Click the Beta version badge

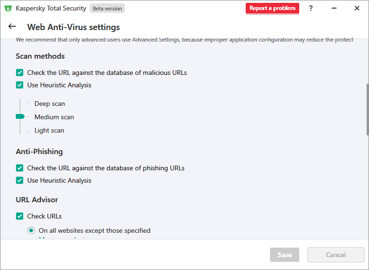(107, 8)
